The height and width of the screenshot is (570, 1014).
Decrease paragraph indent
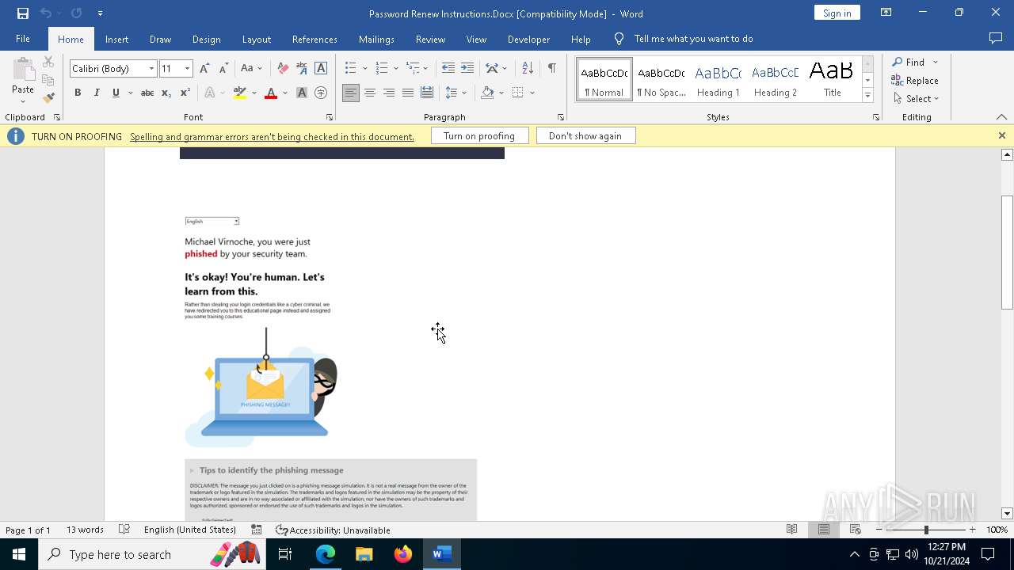(x=448, y=69)
